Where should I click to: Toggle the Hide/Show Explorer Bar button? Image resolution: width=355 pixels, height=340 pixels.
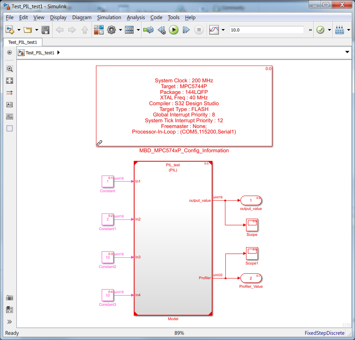coord(10,52)
